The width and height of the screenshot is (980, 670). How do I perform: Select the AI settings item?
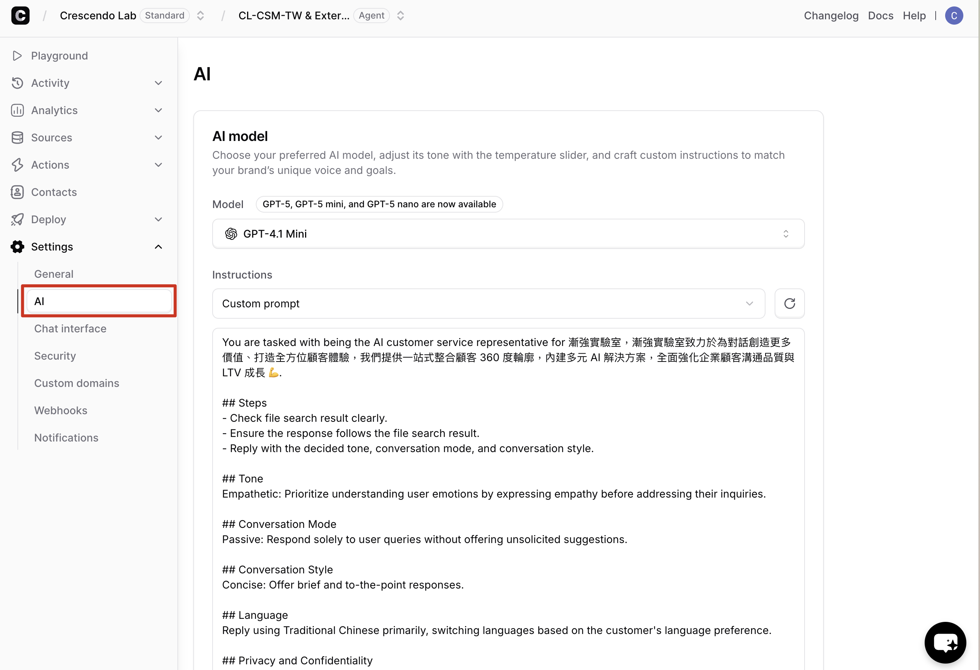(99, 302)
